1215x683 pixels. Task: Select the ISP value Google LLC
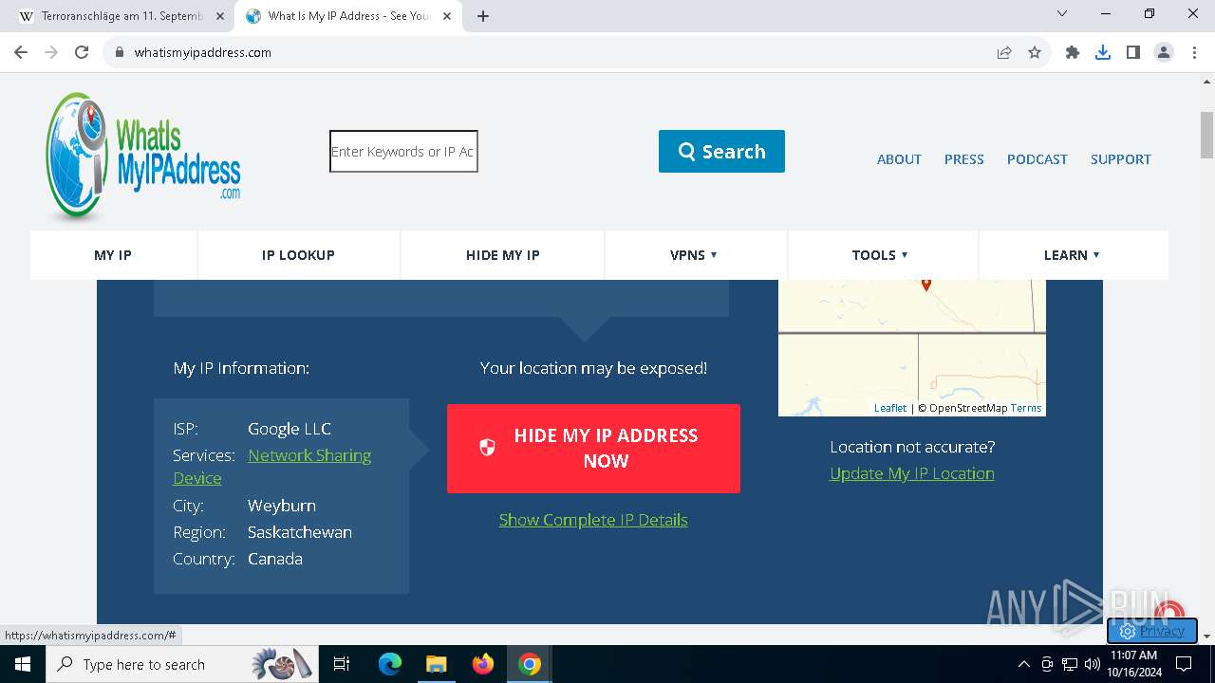[290, 429]
